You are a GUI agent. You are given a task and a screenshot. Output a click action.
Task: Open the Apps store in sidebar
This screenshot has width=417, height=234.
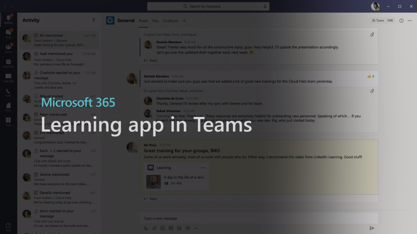coord(8,121)
